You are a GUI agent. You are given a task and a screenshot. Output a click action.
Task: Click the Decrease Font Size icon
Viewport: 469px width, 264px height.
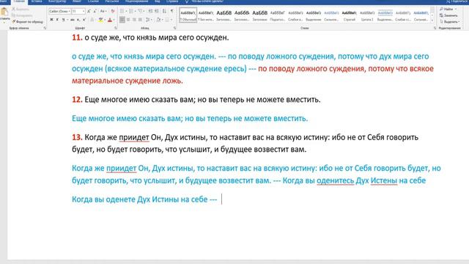pyautogui.click(x=95, y=11)
